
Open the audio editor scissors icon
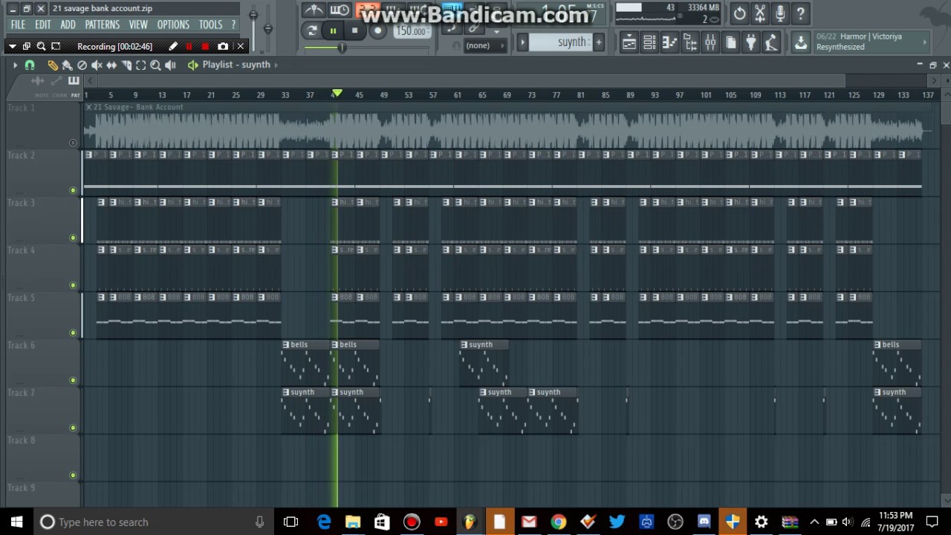point(760,13)
